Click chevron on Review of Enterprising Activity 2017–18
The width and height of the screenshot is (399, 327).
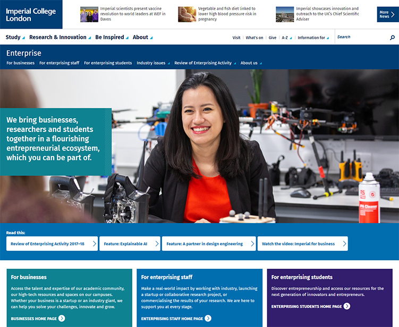tap(95, 244)
